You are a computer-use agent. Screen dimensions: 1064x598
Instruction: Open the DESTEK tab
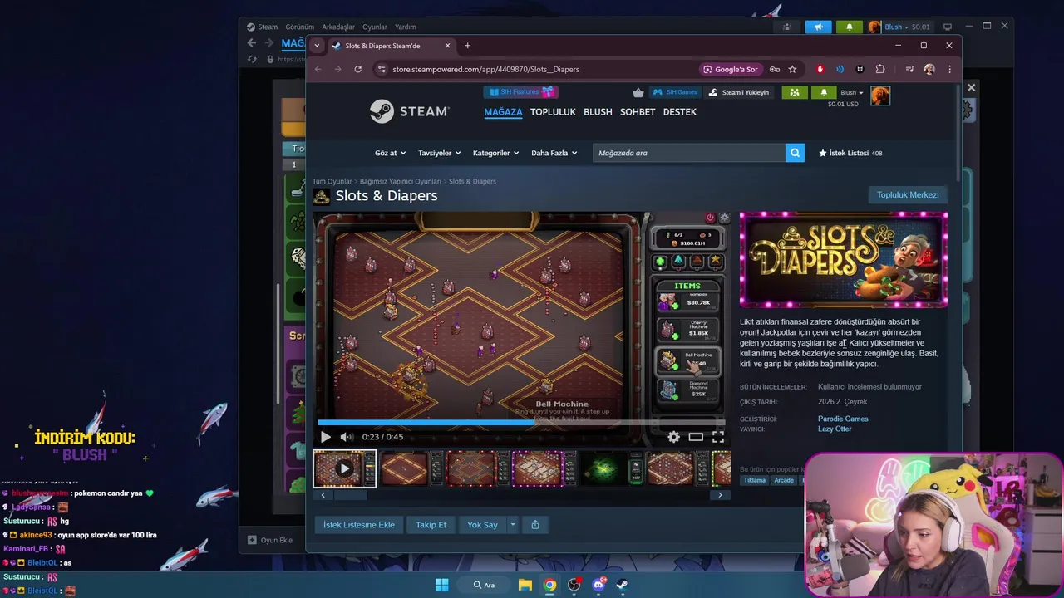[x=680, y=112]
